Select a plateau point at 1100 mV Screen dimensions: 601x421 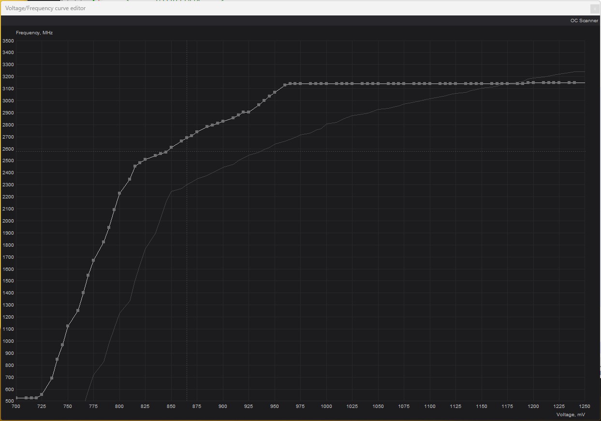pos(430,83)
